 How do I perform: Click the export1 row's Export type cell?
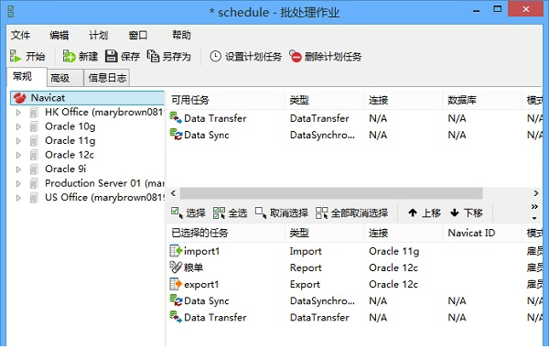(305, 284)
